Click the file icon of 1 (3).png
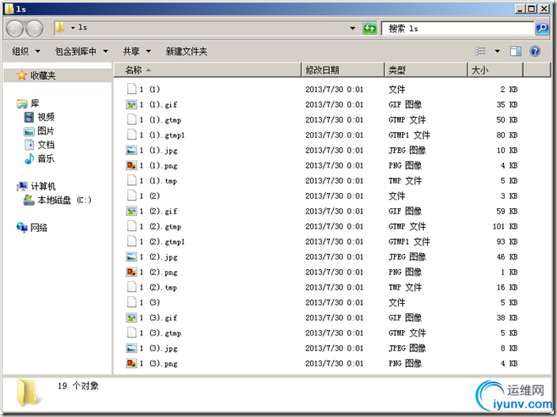 pyautogui.click(x=131, y=363)
